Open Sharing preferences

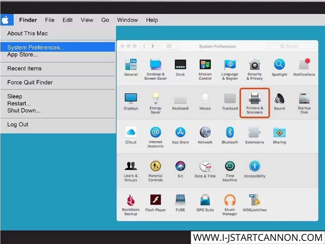pyautogui.click(x=279, y=135)
